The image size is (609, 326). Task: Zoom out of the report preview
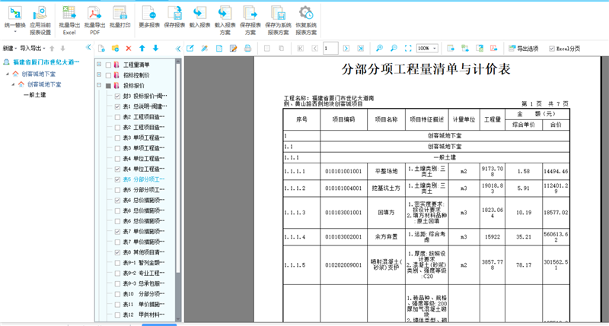394,49
